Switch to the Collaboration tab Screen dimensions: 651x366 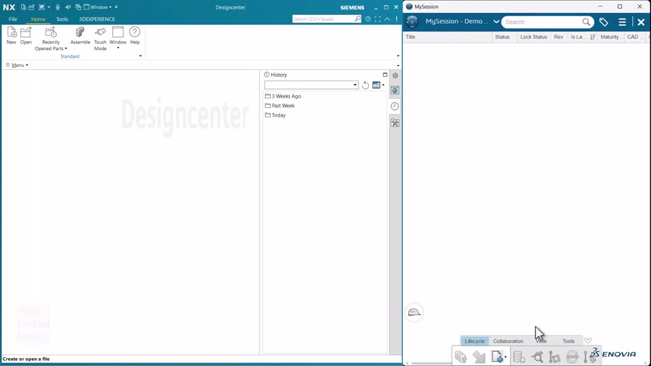click(x=508, y=341)
